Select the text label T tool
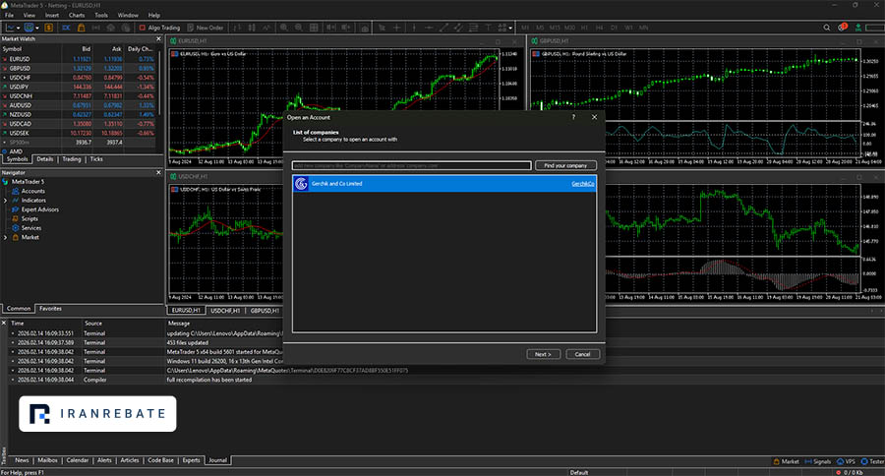This screenshot has height=476, width=885. point(488,28)
